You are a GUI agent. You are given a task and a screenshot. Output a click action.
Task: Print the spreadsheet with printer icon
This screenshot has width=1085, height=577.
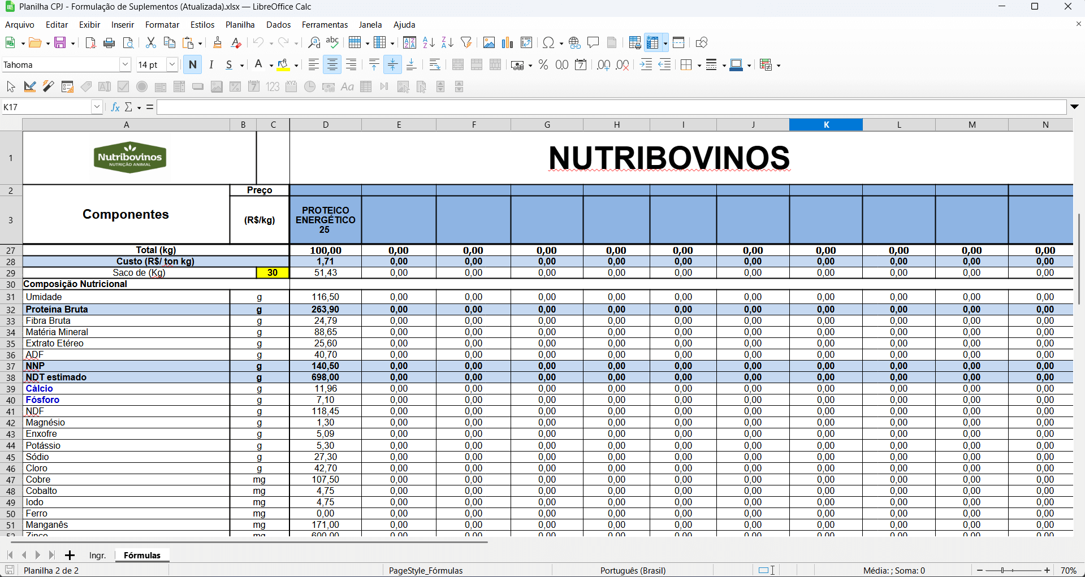[x=110, y=43]
